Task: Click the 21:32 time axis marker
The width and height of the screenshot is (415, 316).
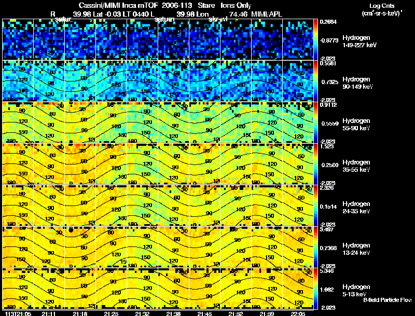Action: pos(142,314)
